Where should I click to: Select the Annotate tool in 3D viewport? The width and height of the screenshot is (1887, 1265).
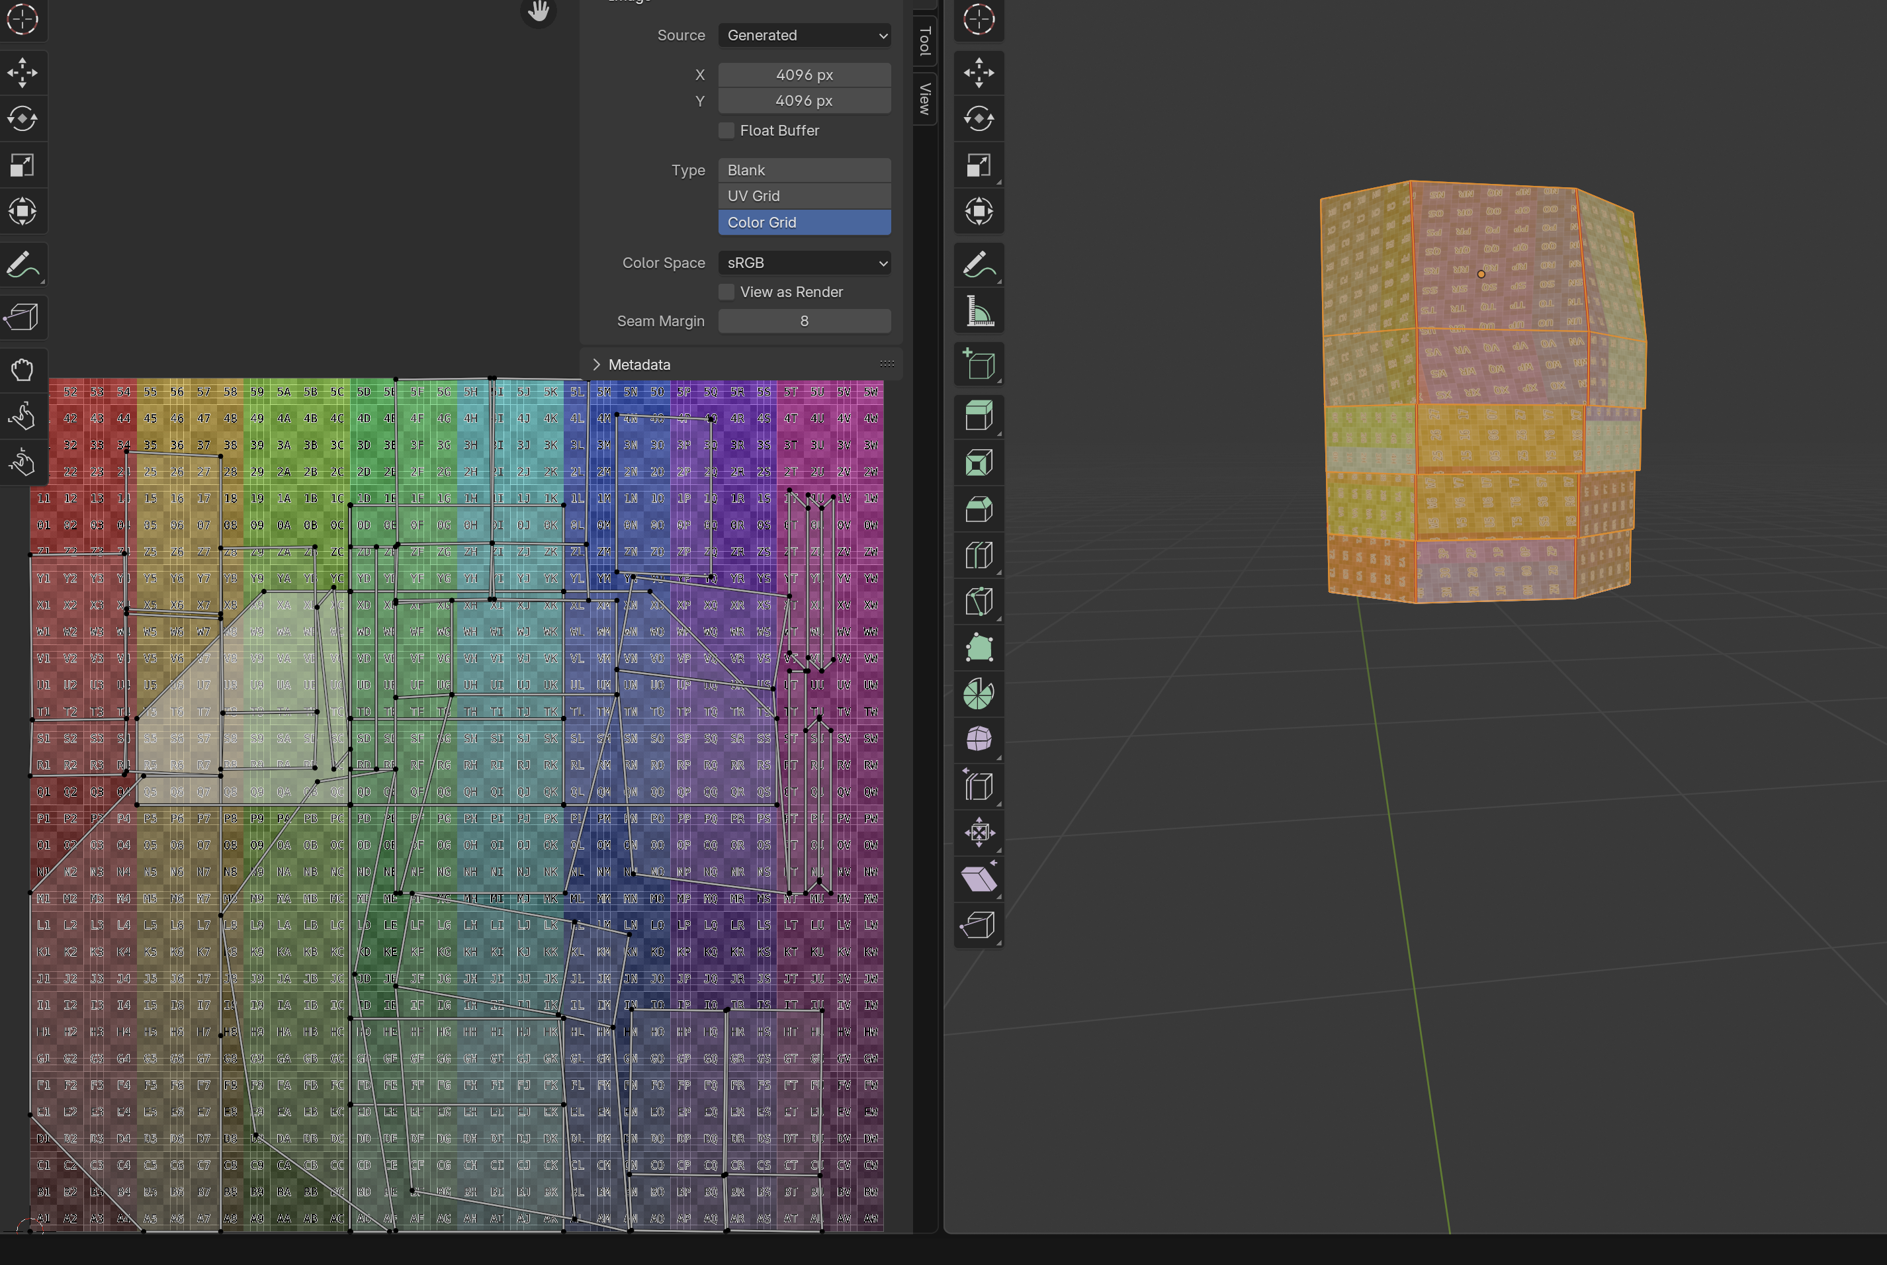click(x=979, y=265)
